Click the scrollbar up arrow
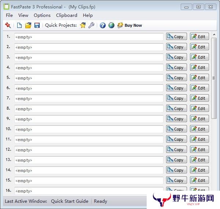 214,34
